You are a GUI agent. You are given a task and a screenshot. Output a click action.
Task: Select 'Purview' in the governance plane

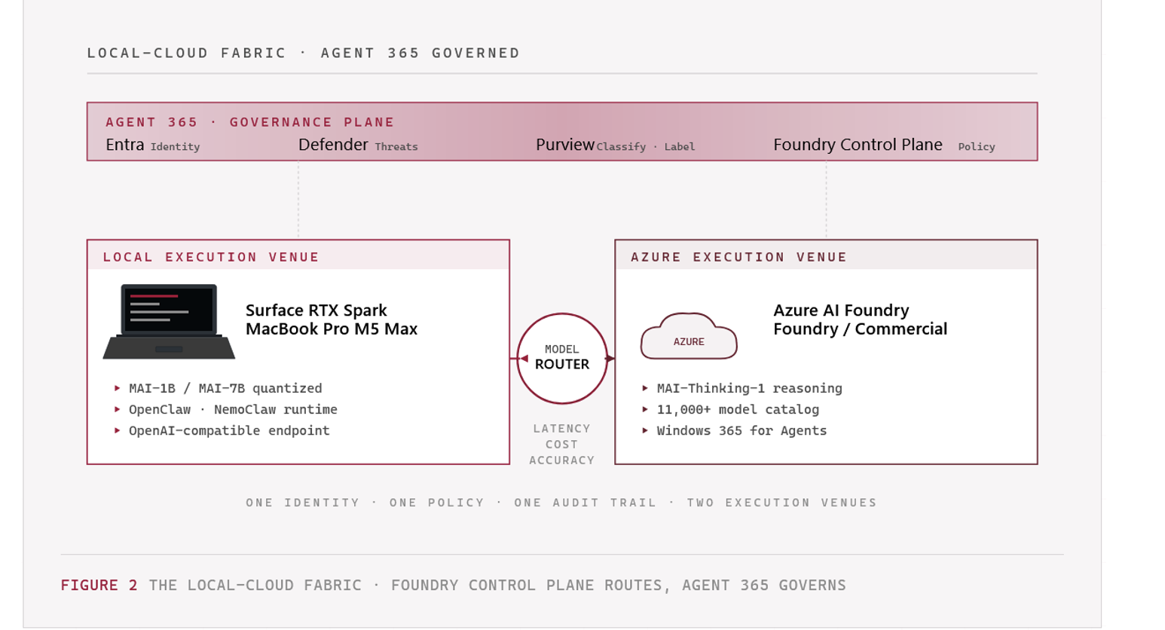tap(565, 145)
